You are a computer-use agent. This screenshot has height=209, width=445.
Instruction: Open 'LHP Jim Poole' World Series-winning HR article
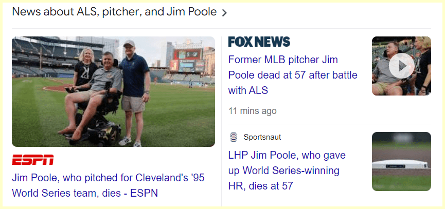pyautogui.click(x=287, y=170)
